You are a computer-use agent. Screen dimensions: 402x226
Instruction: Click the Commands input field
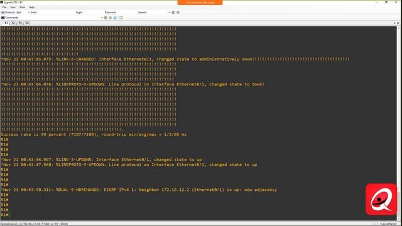coord(60,18)
